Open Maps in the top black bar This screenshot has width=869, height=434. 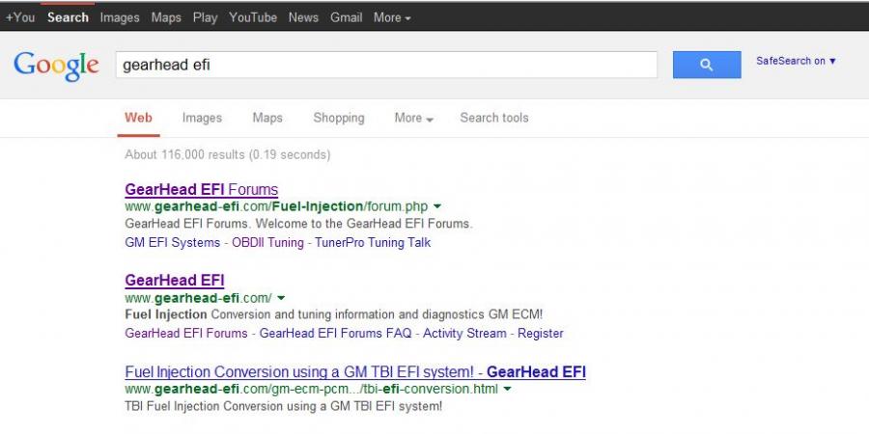tap(166, 17)
